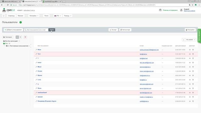
Task: Click the Помощь и поддержка link
Action: [x=170, y=10]
